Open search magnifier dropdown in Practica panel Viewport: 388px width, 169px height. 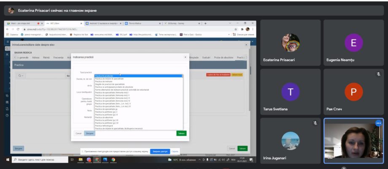coord(20,76)
